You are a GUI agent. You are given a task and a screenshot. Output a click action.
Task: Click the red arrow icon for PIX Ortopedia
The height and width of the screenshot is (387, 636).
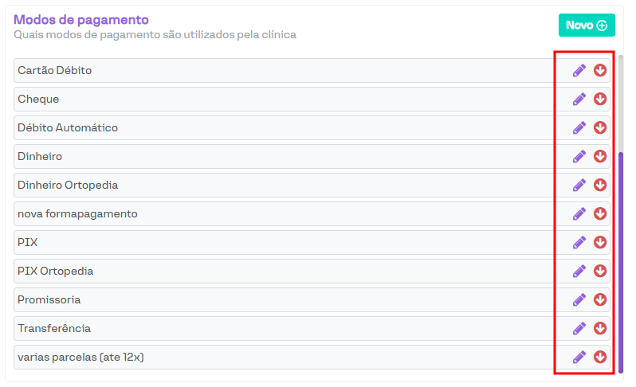pyautogui.click(x=600, y=271)
